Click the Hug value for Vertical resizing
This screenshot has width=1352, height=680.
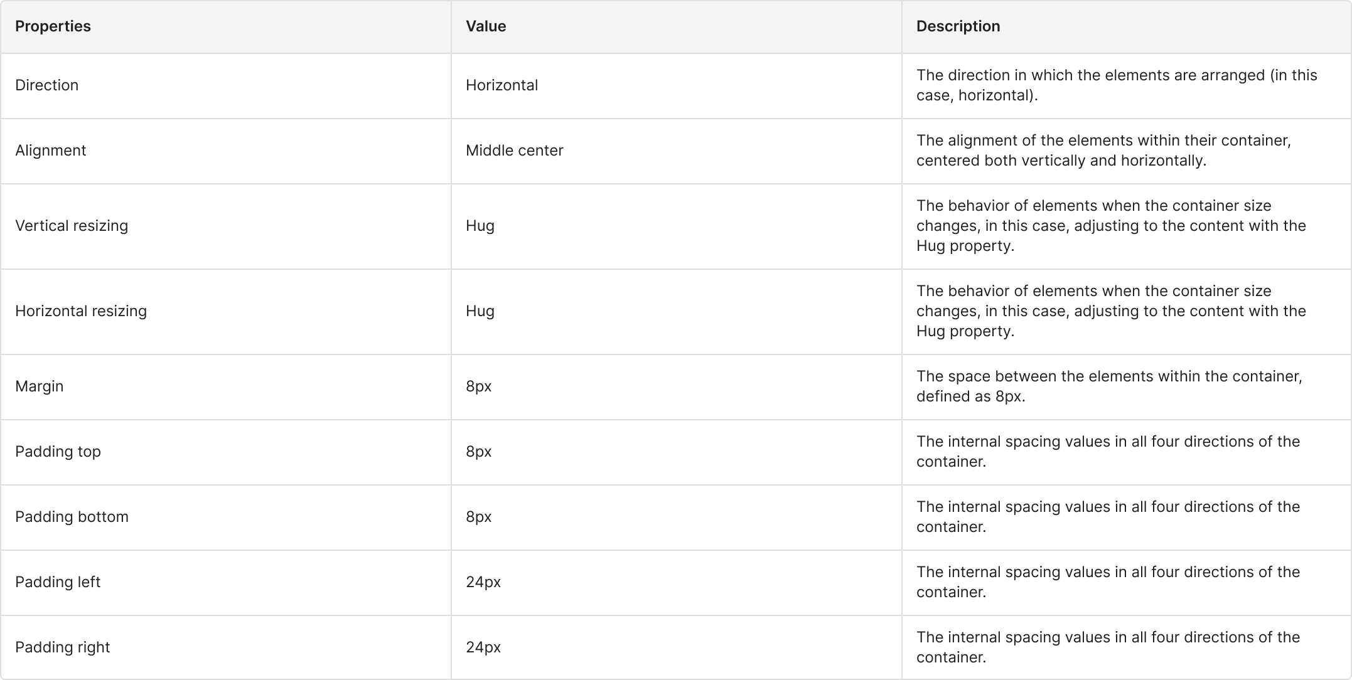tap(480, 226)
